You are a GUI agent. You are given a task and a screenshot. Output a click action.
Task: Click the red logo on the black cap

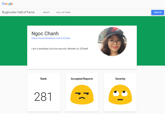pyautogui.click(x=115, y=30)
